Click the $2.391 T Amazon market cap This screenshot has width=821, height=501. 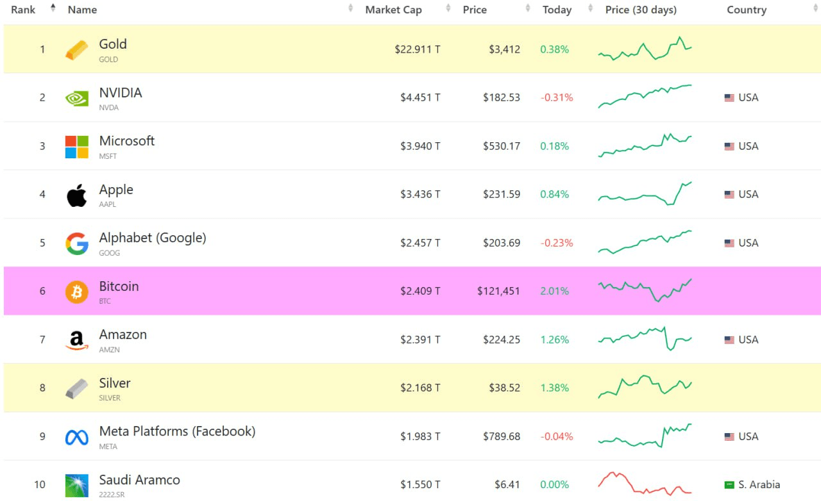(x=420, y=340)
